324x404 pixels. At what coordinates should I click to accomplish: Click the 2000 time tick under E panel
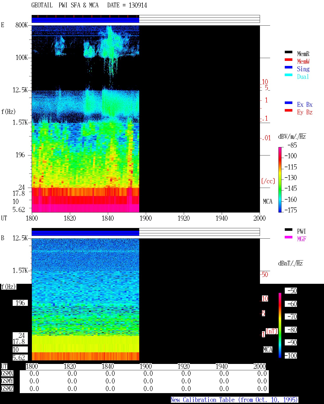(x=259, y=218)
